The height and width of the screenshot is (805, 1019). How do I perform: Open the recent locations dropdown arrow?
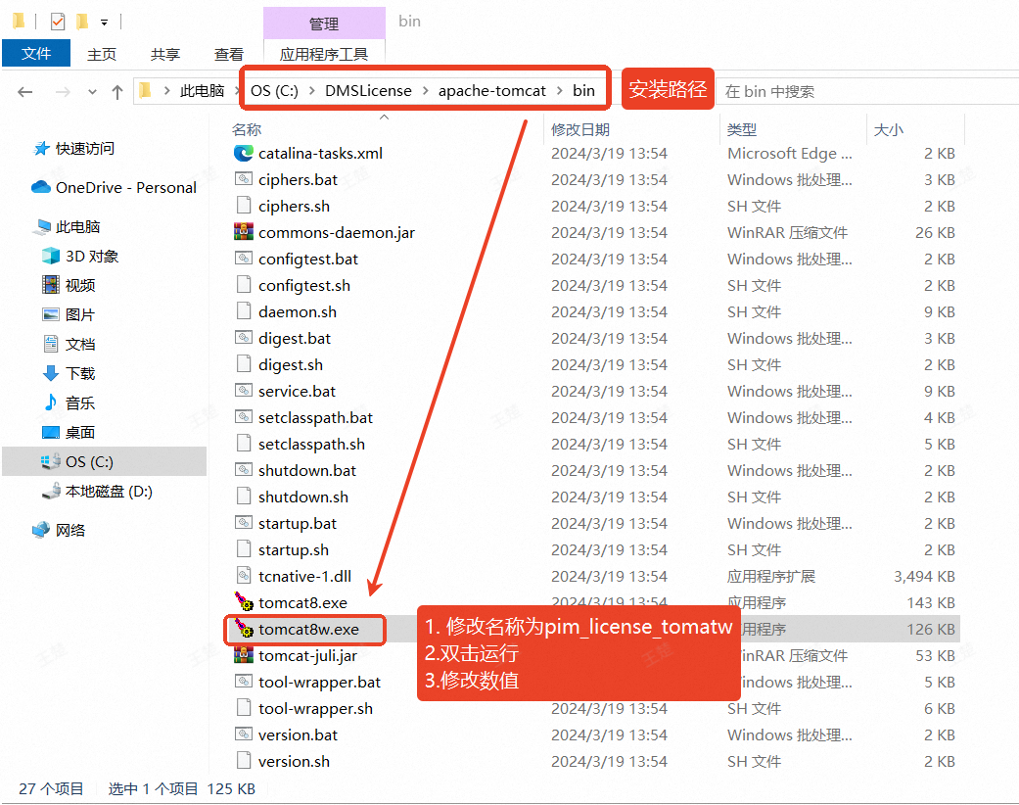click(x=92, y=92)
